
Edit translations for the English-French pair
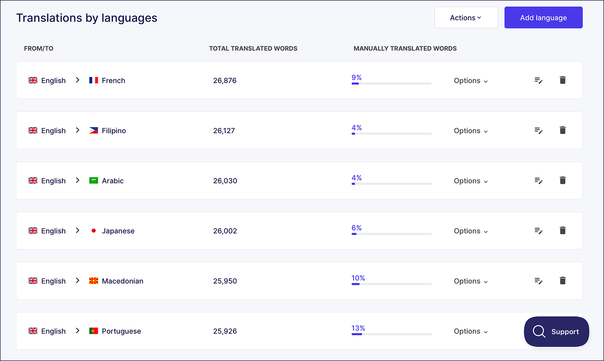click(538, 80)
